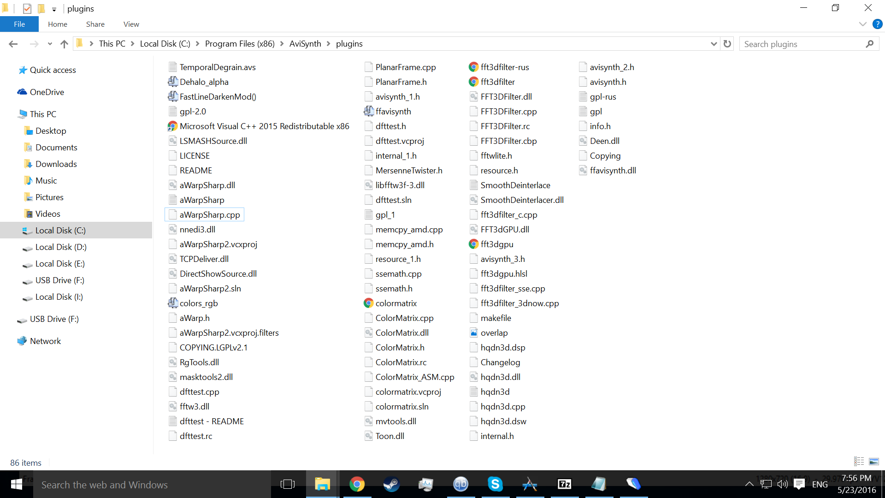Click the Up one level arrow
The image size is (885, 498).
pyautogui.click(x=64, y=44)
